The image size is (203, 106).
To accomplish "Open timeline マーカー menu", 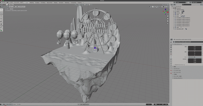I will coord(19,104).
